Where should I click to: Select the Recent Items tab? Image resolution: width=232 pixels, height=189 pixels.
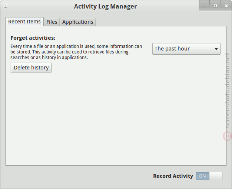point(24,22)
